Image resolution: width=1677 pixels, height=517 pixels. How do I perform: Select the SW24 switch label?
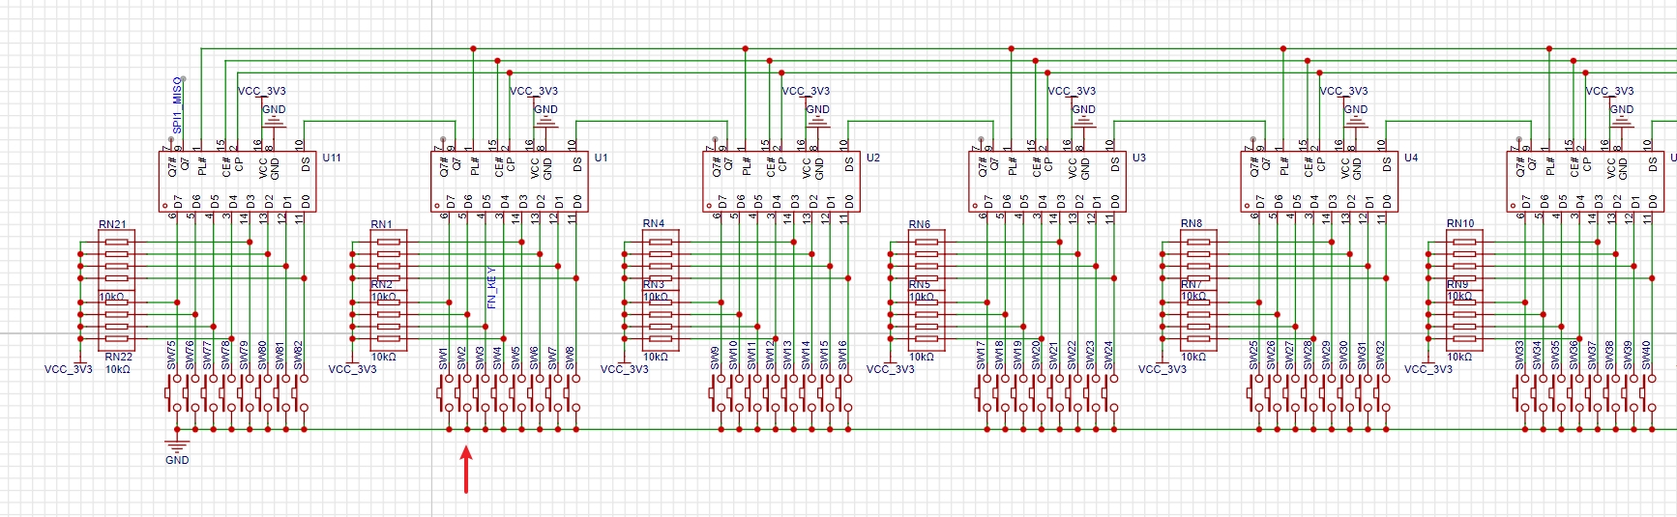pyautogui.click(x=1108, y=356)
